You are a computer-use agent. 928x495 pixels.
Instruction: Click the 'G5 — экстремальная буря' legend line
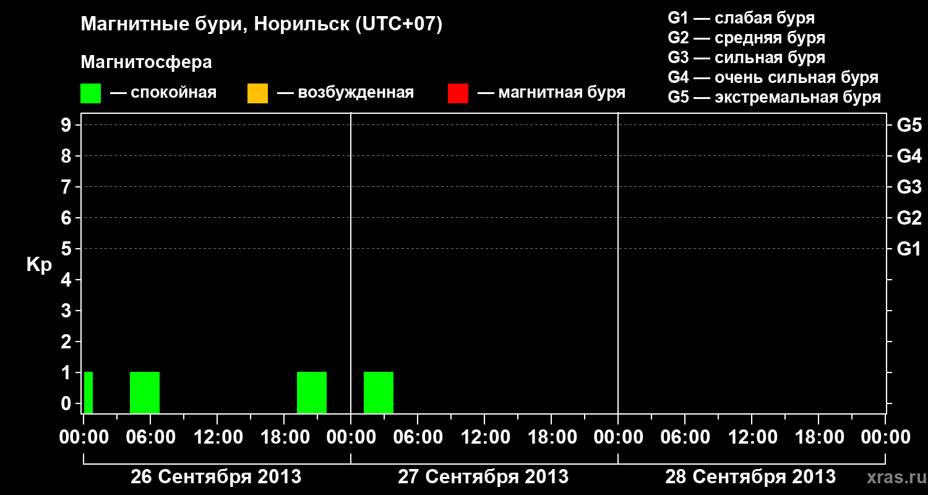coord(775,97)
